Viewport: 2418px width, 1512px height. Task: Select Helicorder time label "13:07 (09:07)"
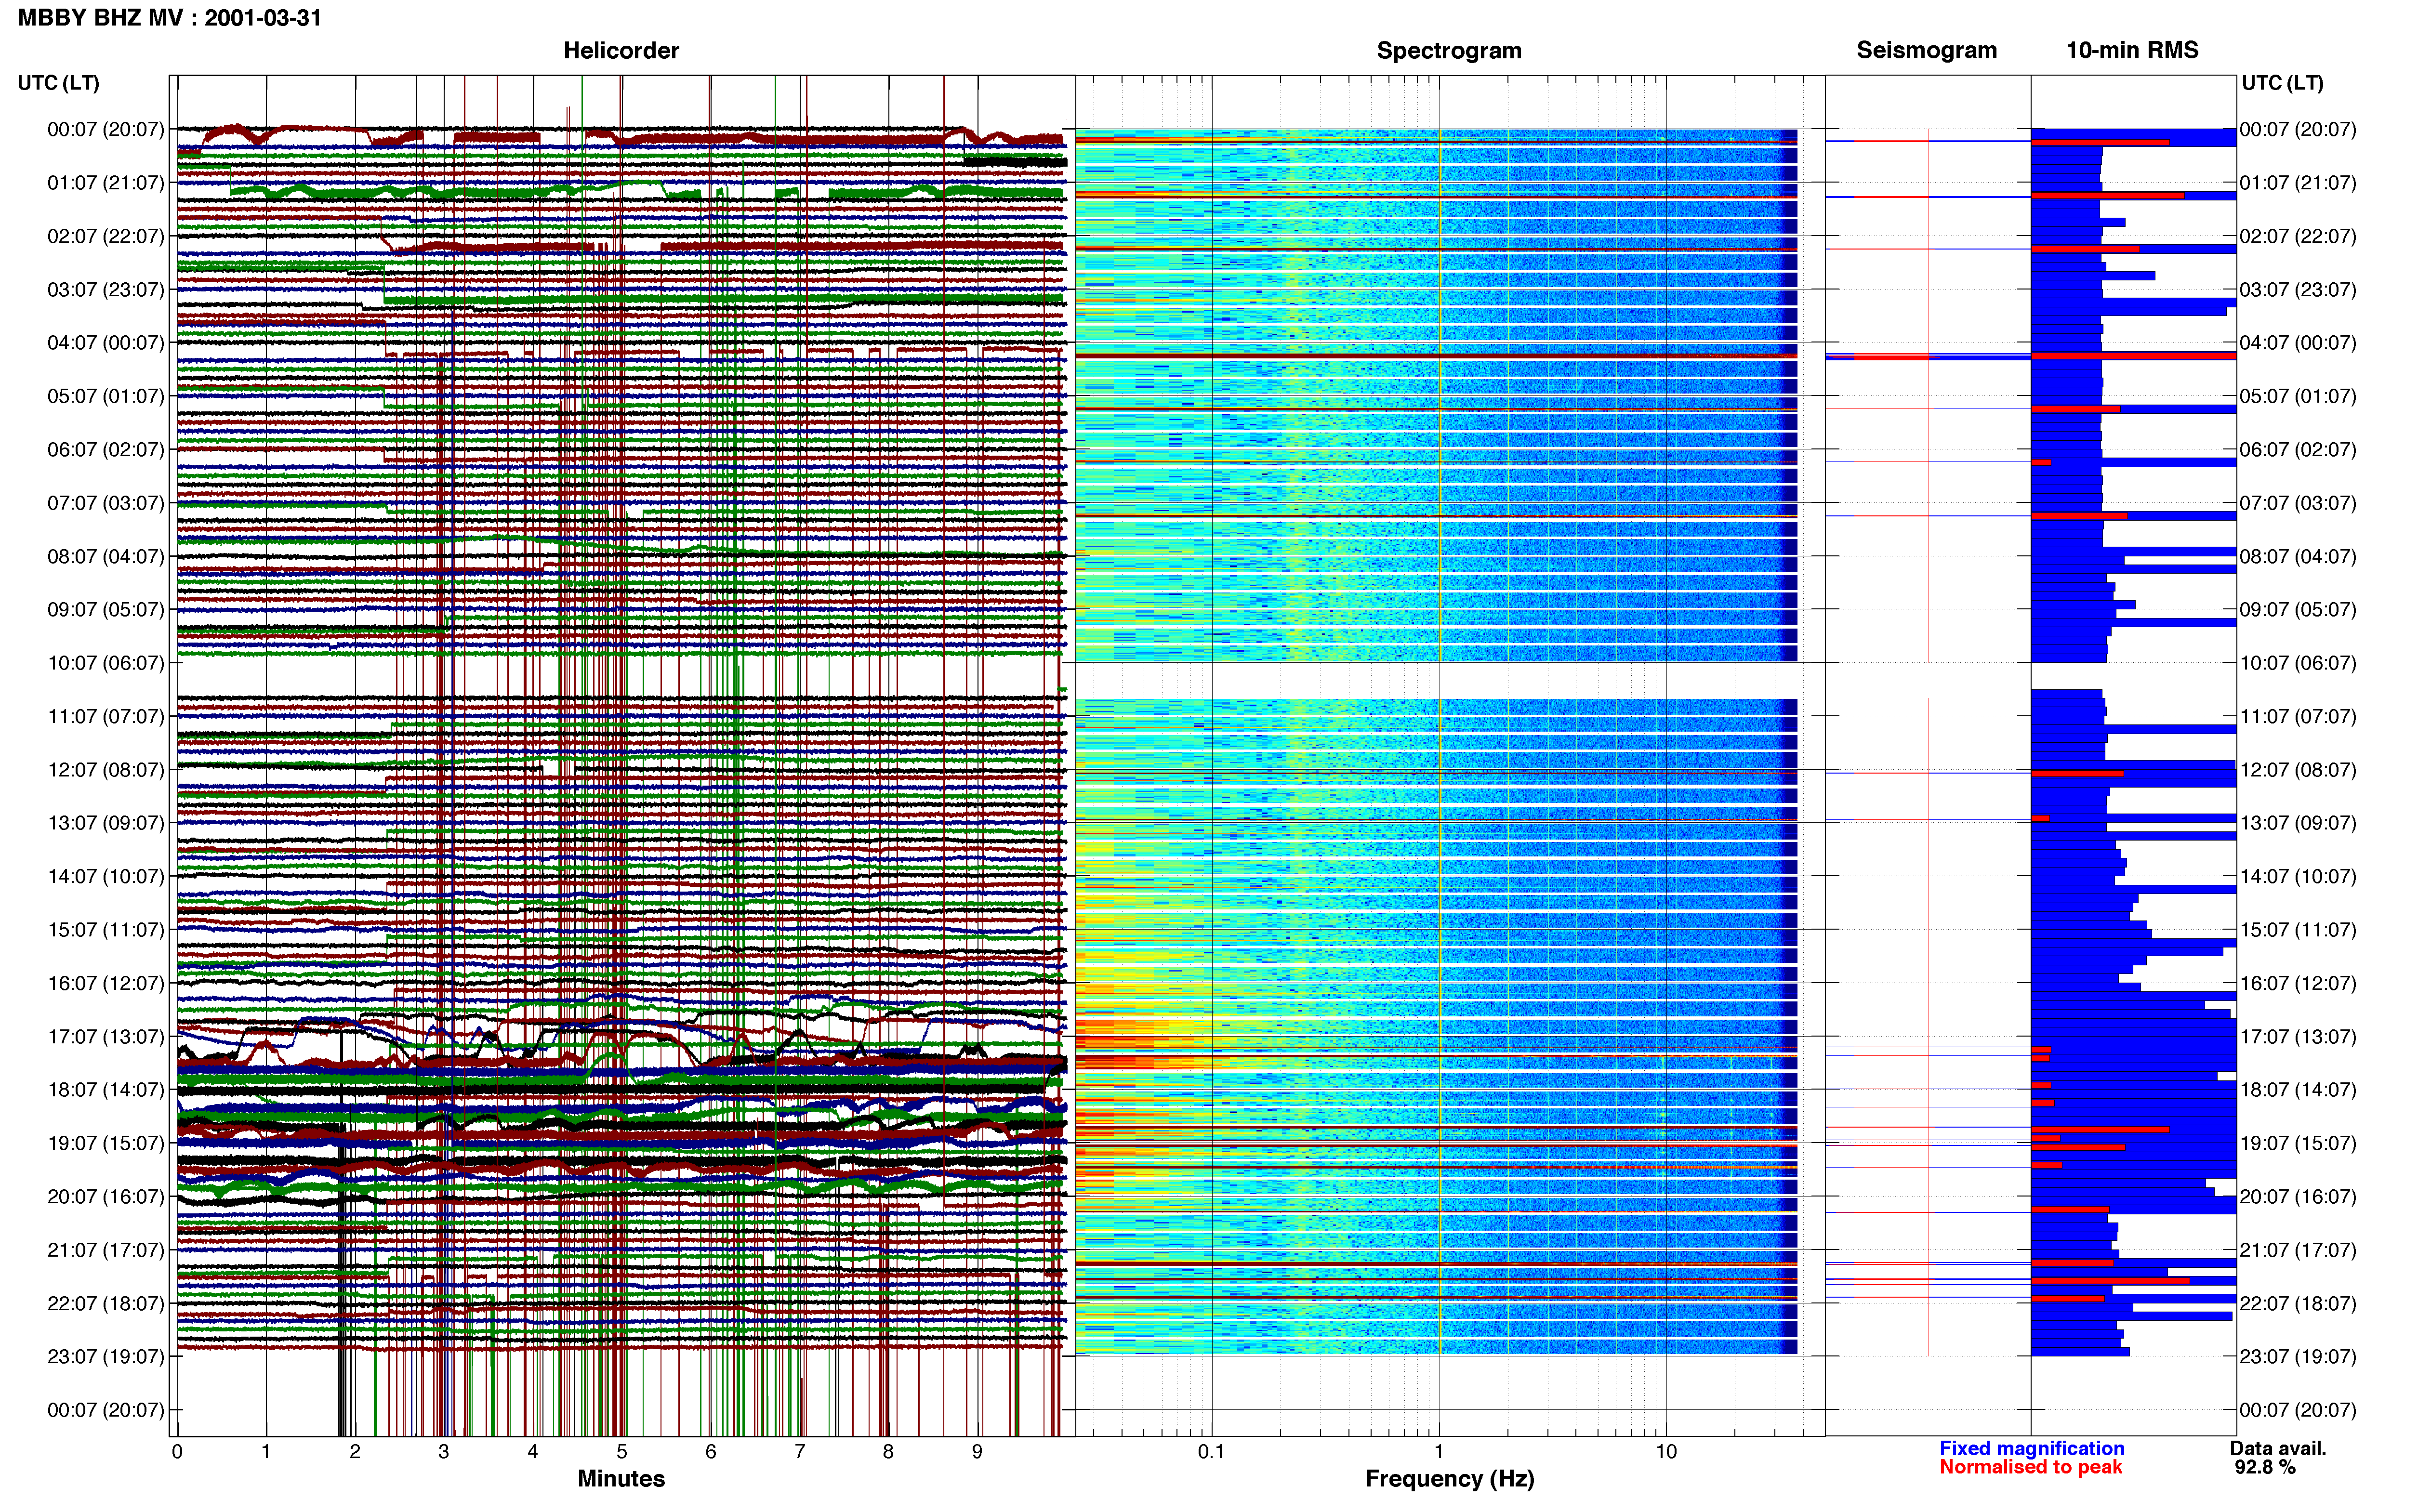coord(106,823)
